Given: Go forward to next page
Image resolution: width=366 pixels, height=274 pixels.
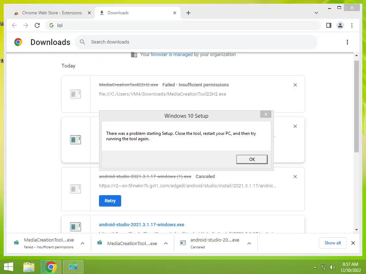Looking at the screenshot, I should (x=26, y=25).
